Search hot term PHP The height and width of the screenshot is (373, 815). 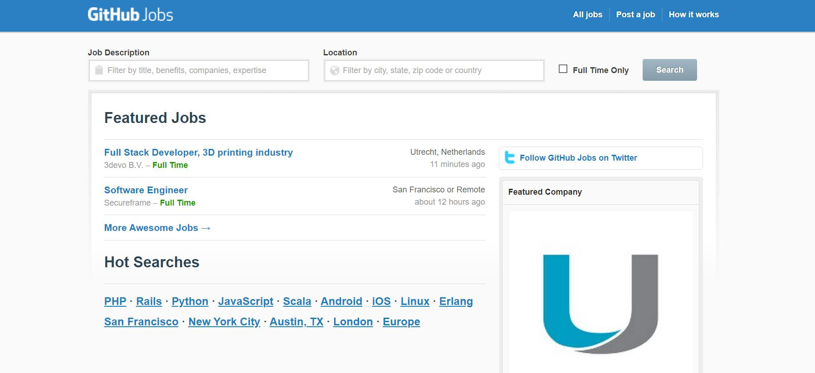pos(115,301)
